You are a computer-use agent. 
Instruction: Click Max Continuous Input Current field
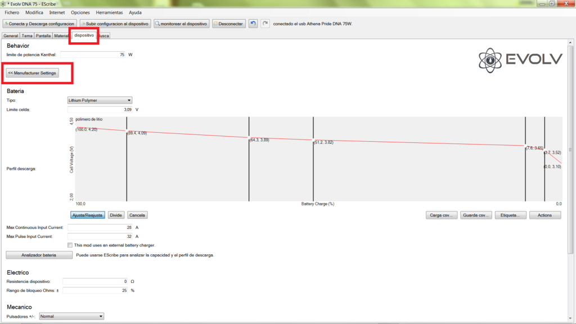pos(100,227)
